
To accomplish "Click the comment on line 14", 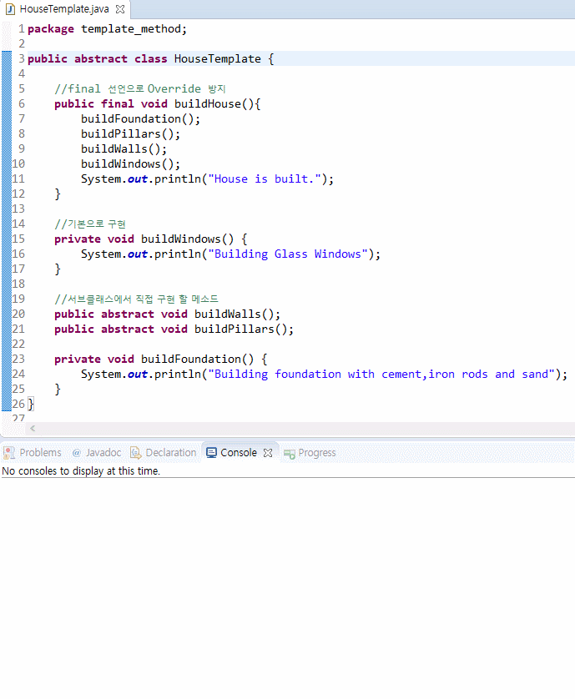I will (90, 224).
